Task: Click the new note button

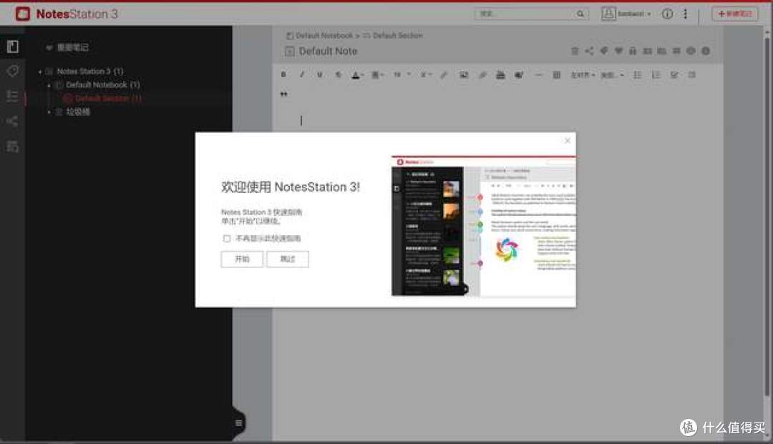Action: click(734, 14)
